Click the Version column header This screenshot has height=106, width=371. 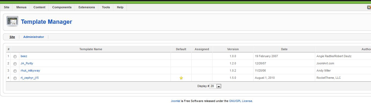point(233,49)
